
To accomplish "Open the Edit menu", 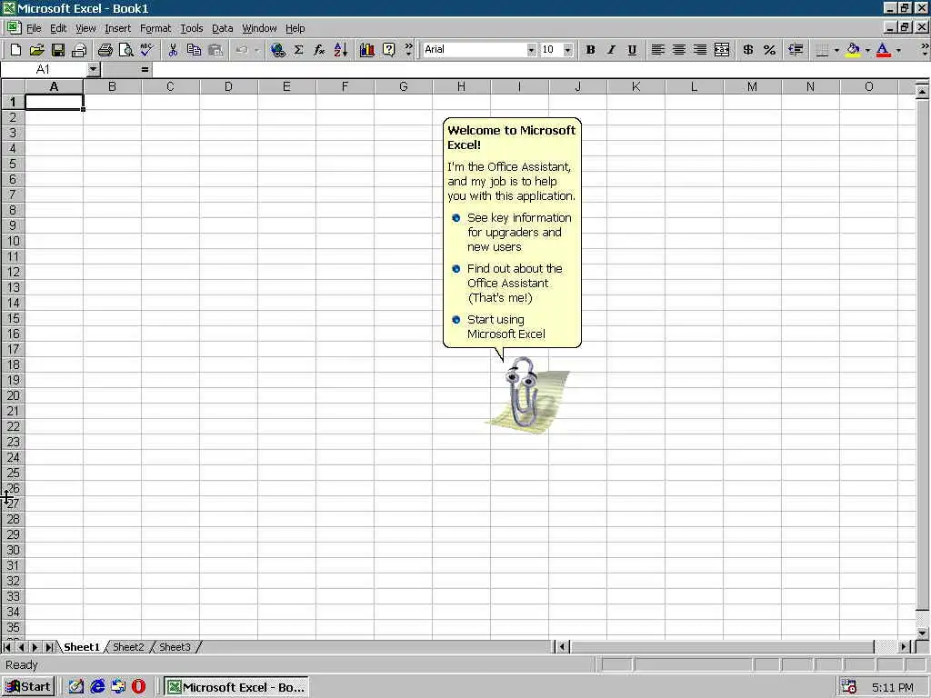I will (58, 28).
